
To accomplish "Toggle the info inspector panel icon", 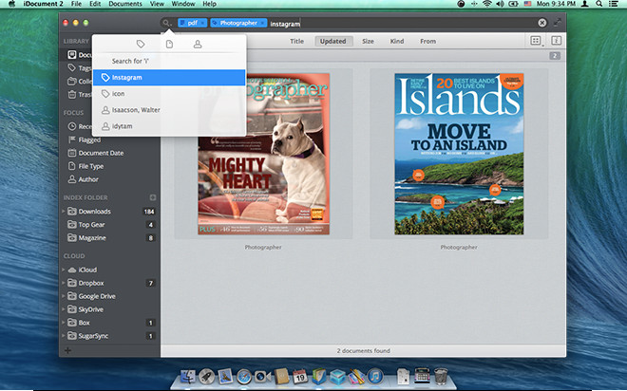I will point(556,41).
